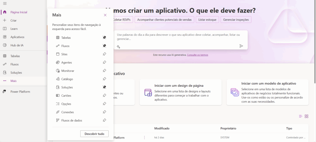316x142 pixels.
Task: Choose the Listar estoque suggestion
Action: coord(207,19)
